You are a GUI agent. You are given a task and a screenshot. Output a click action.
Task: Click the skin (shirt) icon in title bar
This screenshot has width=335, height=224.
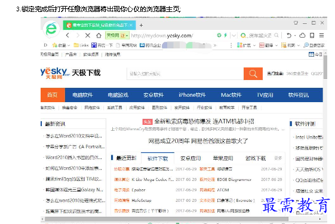(x=296, y=23)
